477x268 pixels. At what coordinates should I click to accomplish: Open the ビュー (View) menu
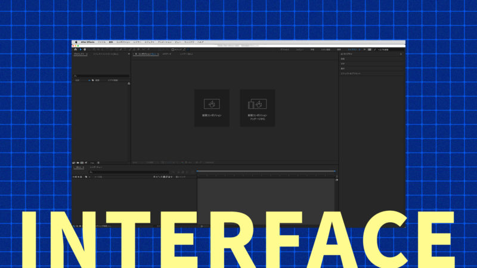pos(178,42)
